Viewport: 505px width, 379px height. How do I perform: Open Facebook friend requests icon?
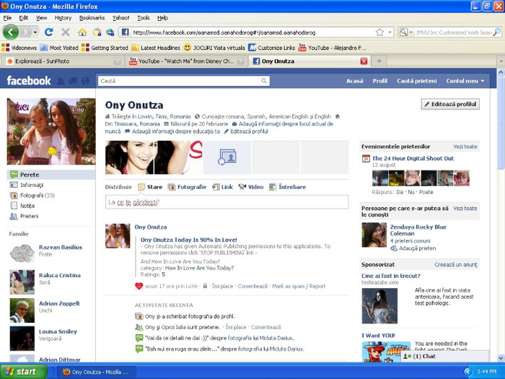[60, 81]
